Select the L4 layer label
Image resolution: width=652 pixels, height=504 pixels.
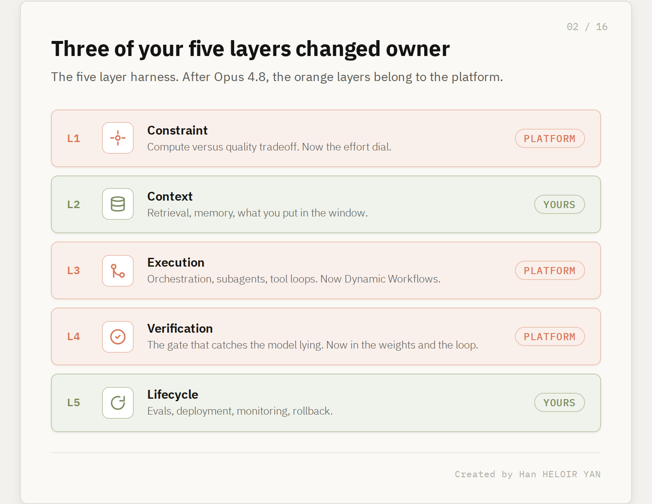[74, 336]
